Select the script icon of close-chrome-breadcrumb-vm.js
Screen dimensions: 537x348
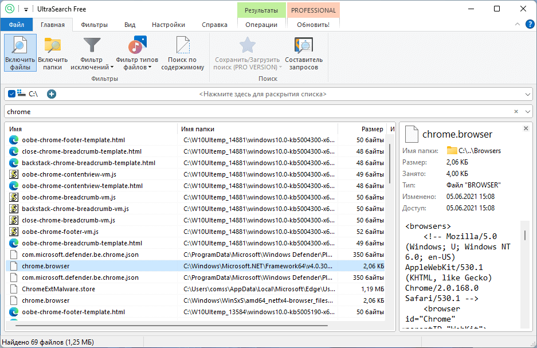click(13, 220)
